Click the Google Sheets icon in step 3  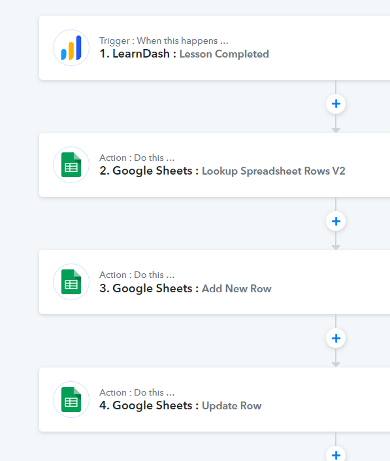(71, 282)
